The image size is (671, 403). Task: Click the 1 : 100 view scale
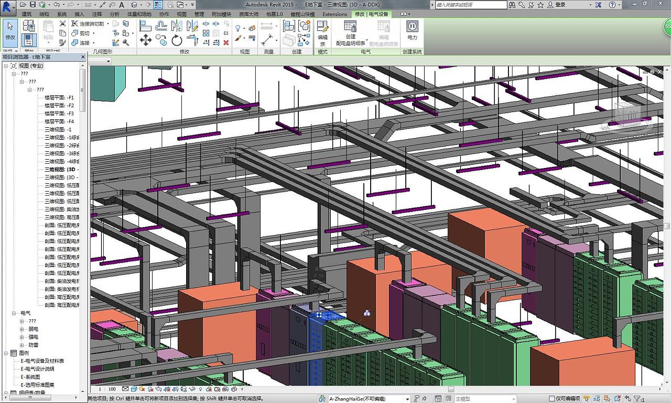point(107,389)
